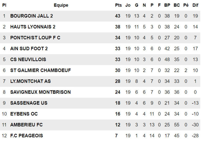The height and width of the screenshot is (141, 202).
Task: Open the CS NEUVILLOIS team row
Action: pos(28,59)
